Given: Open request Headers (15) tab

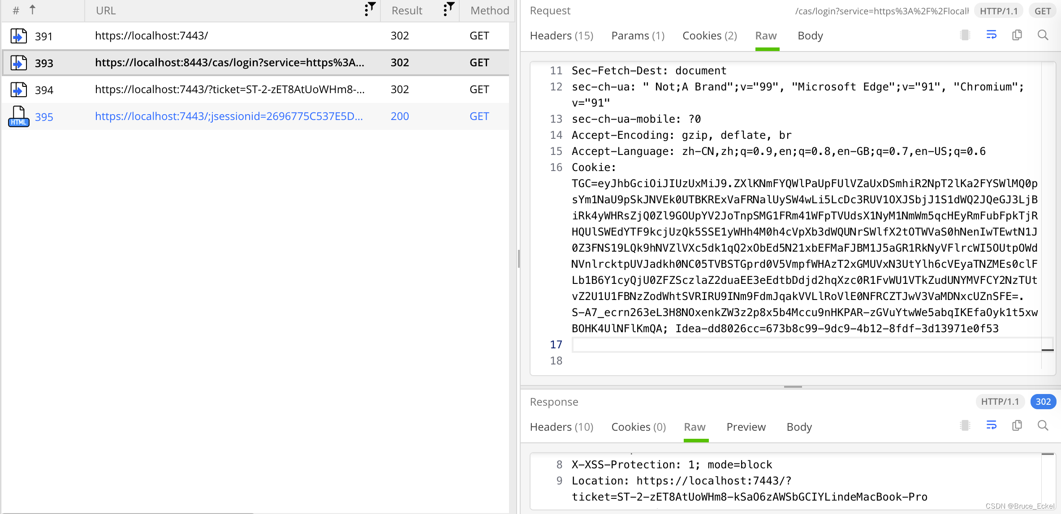Looking at the screenshot, I should pyautogui.click(x=561, y=36).
